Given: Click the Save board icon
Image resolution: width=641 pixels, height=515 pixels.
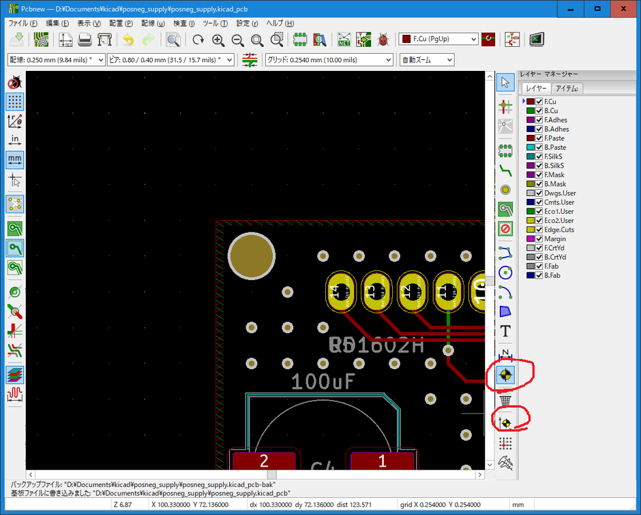Looking at the screenshot, I should pos(17,40).
